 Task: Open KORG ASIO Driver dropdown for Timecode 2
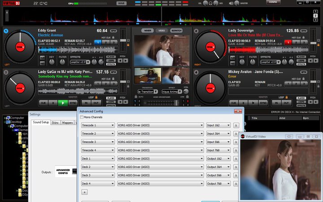[x=161, y=134]
